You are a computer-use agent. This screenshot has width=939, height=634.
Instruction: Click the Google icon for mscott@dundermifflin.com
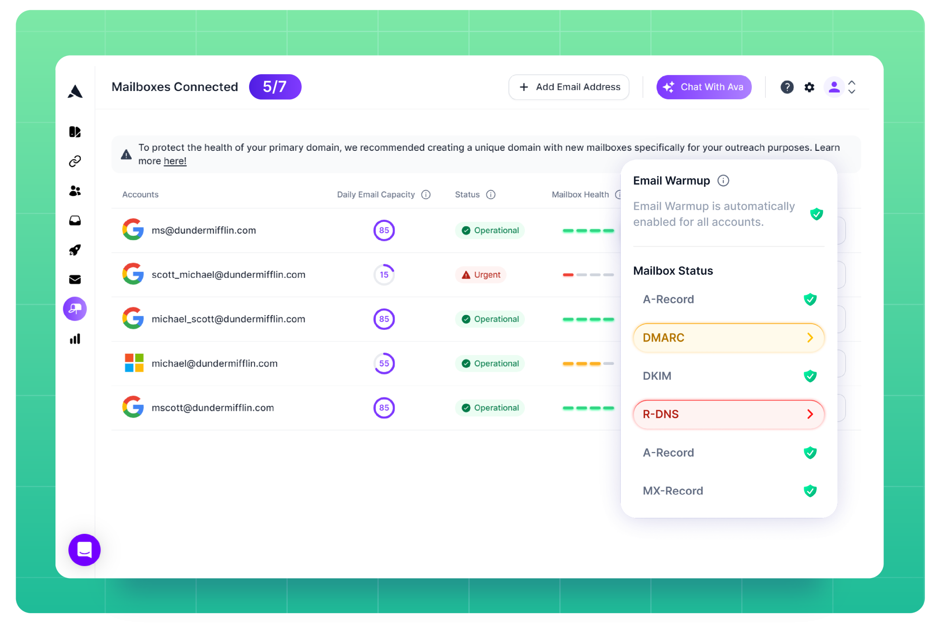[x=133, y=406]
